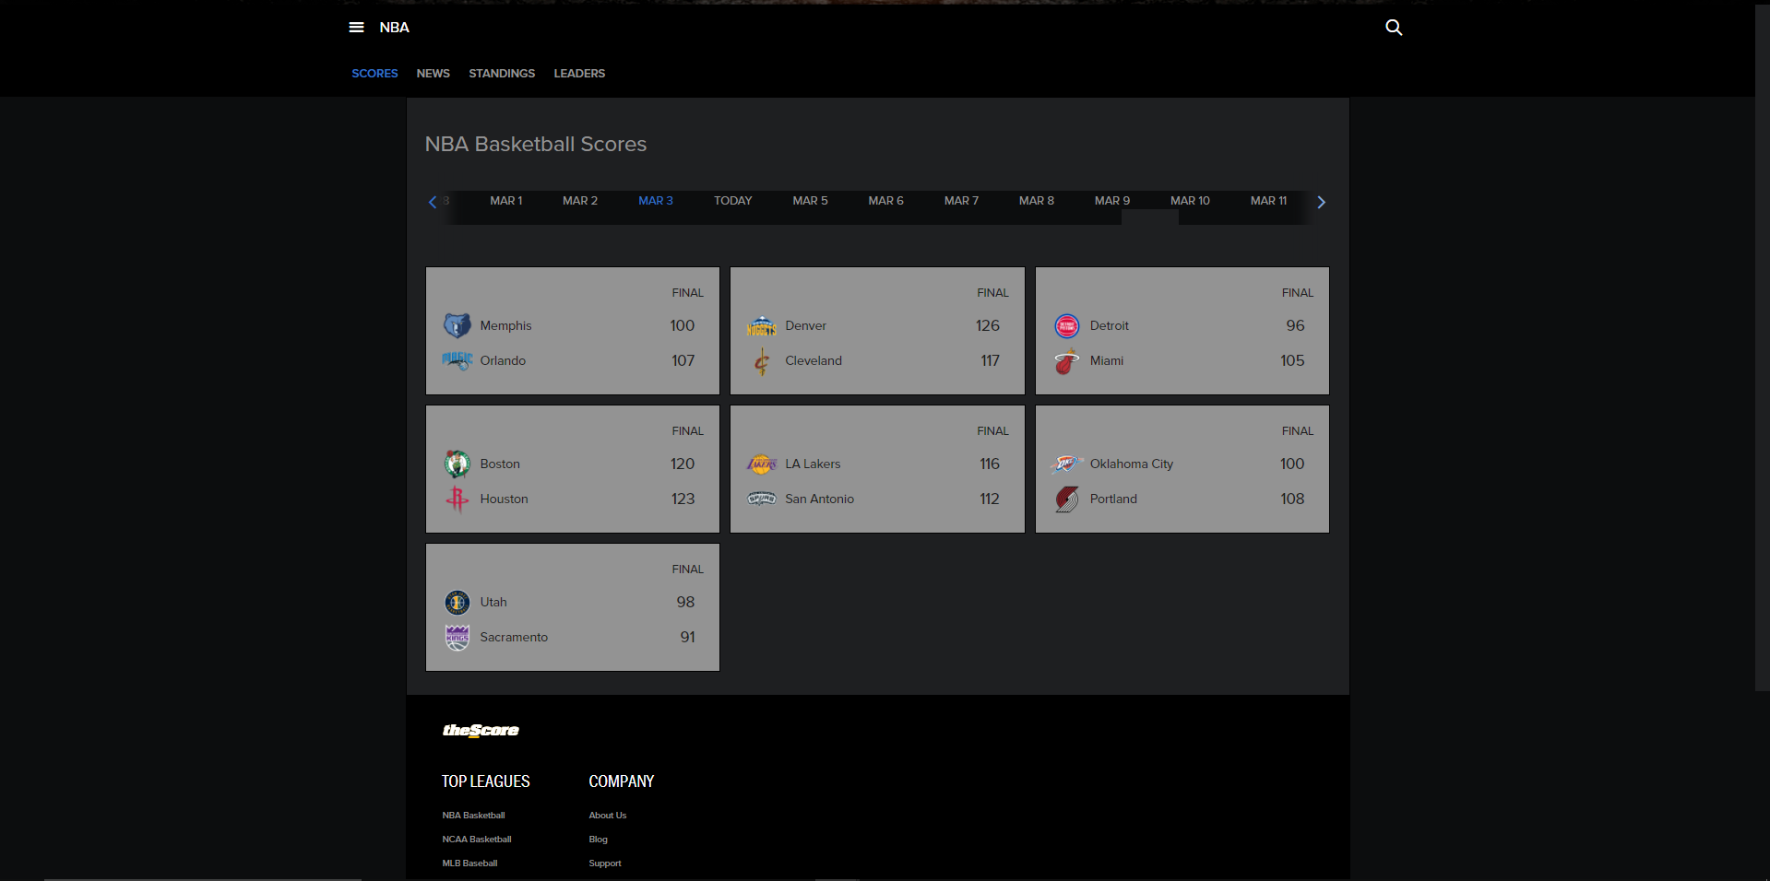Click Boston team name
This screenshot has height=881, width=1770.
click(500, 464)
